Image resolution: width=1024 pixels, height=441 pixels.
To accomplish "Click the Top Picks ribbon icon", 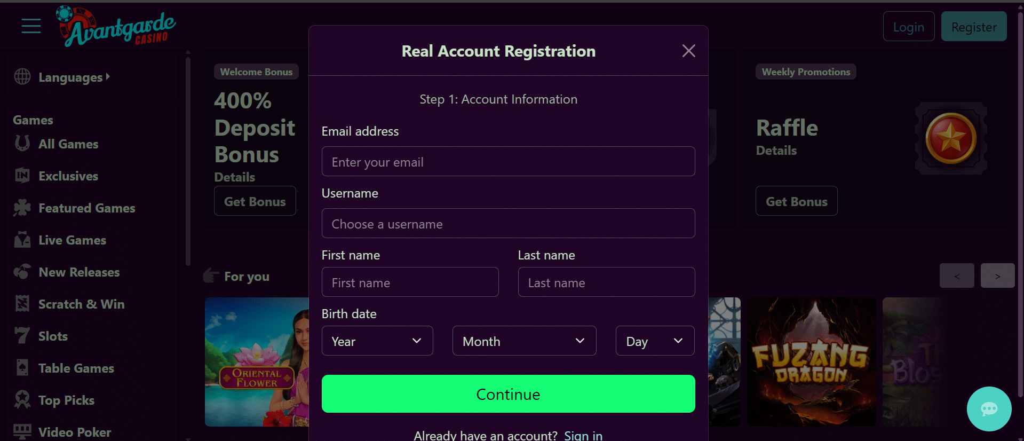I will (22, 400).
